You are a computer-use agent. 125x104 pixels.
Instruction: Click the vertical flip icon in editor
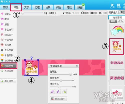click(x=58, y=92)
